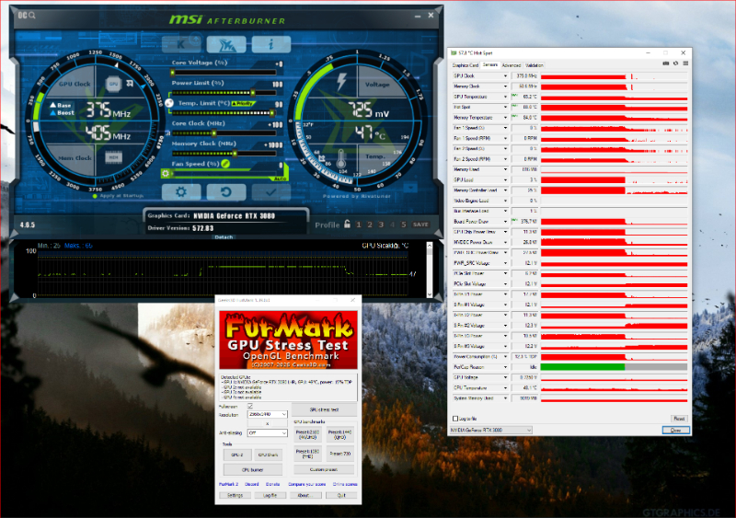The height and width of the screenshot is (518, 736).
Task: Click the Core Voltage slider track
Action: tap(224, 73)
